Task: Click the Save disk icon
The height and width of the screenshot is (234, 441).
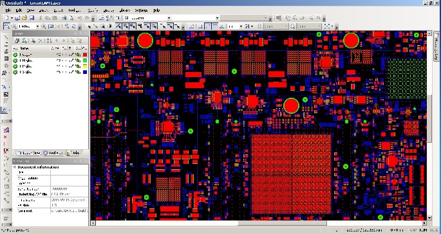Action: point(32,18)
